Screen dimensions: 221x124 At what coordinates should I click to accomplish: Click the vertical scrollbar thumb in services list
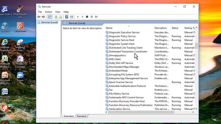[x=196, y=46]
